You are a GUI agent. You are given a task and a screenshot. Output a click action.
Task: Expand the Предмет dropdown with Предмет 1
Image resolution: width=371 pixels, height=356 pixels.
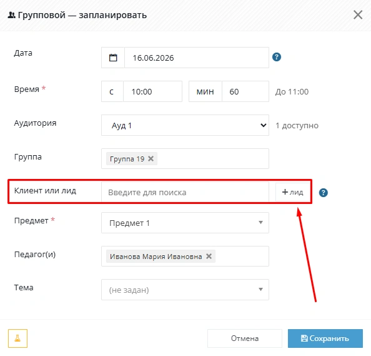pos(185,223)
